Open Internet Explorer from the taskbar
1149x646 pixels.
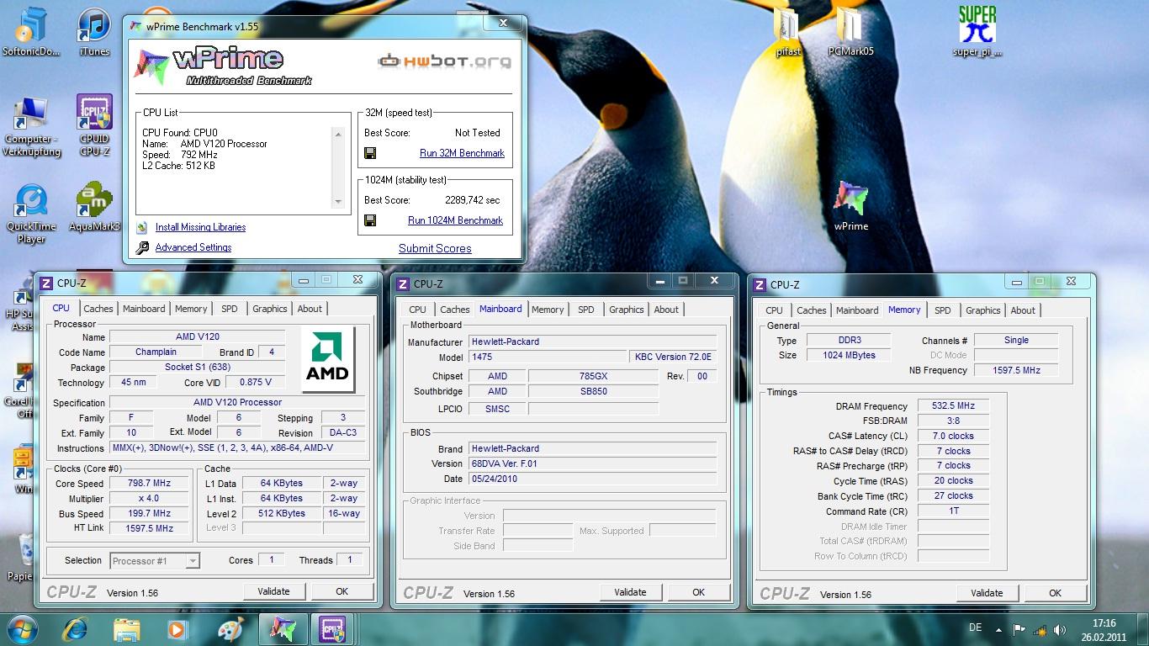[x=76, y=629]
